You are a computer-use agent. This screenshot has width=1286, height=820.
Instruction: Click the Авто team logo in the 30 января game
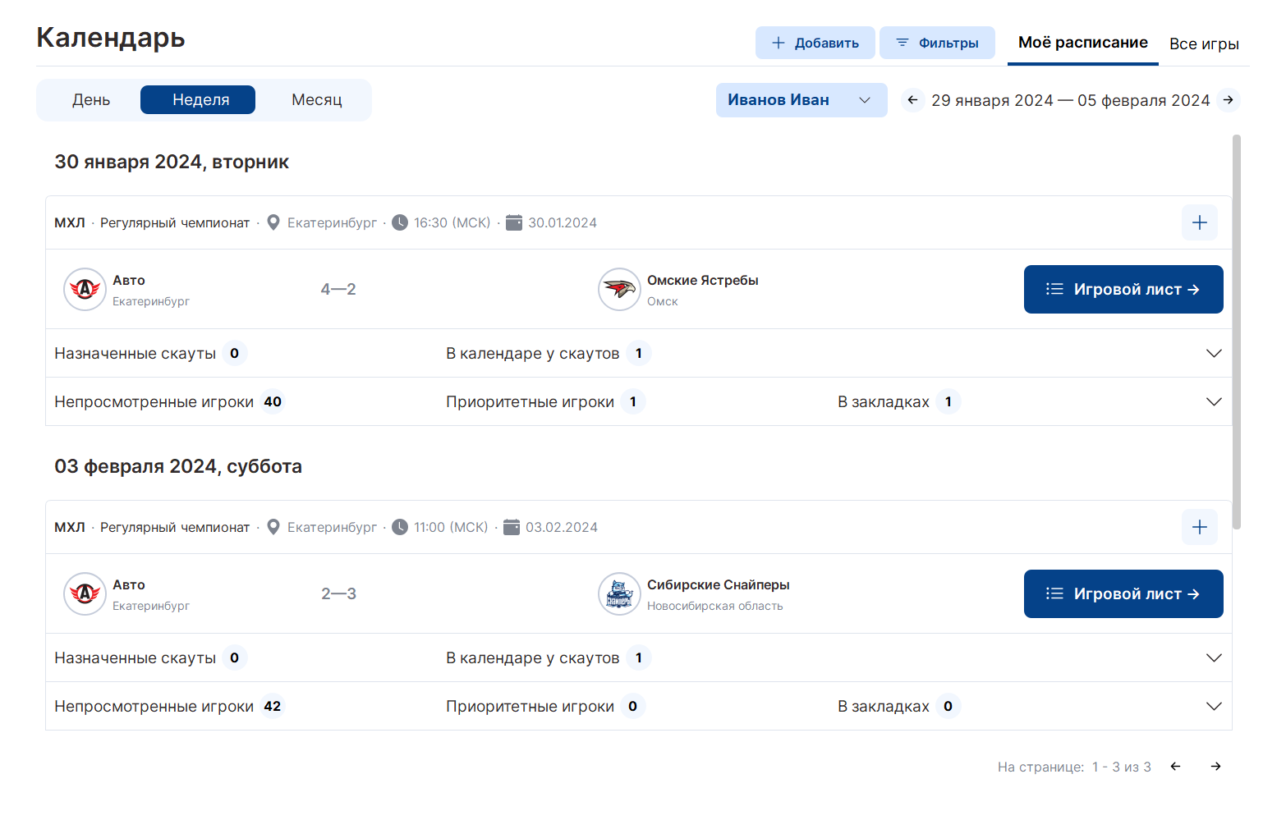coord(85,289)
